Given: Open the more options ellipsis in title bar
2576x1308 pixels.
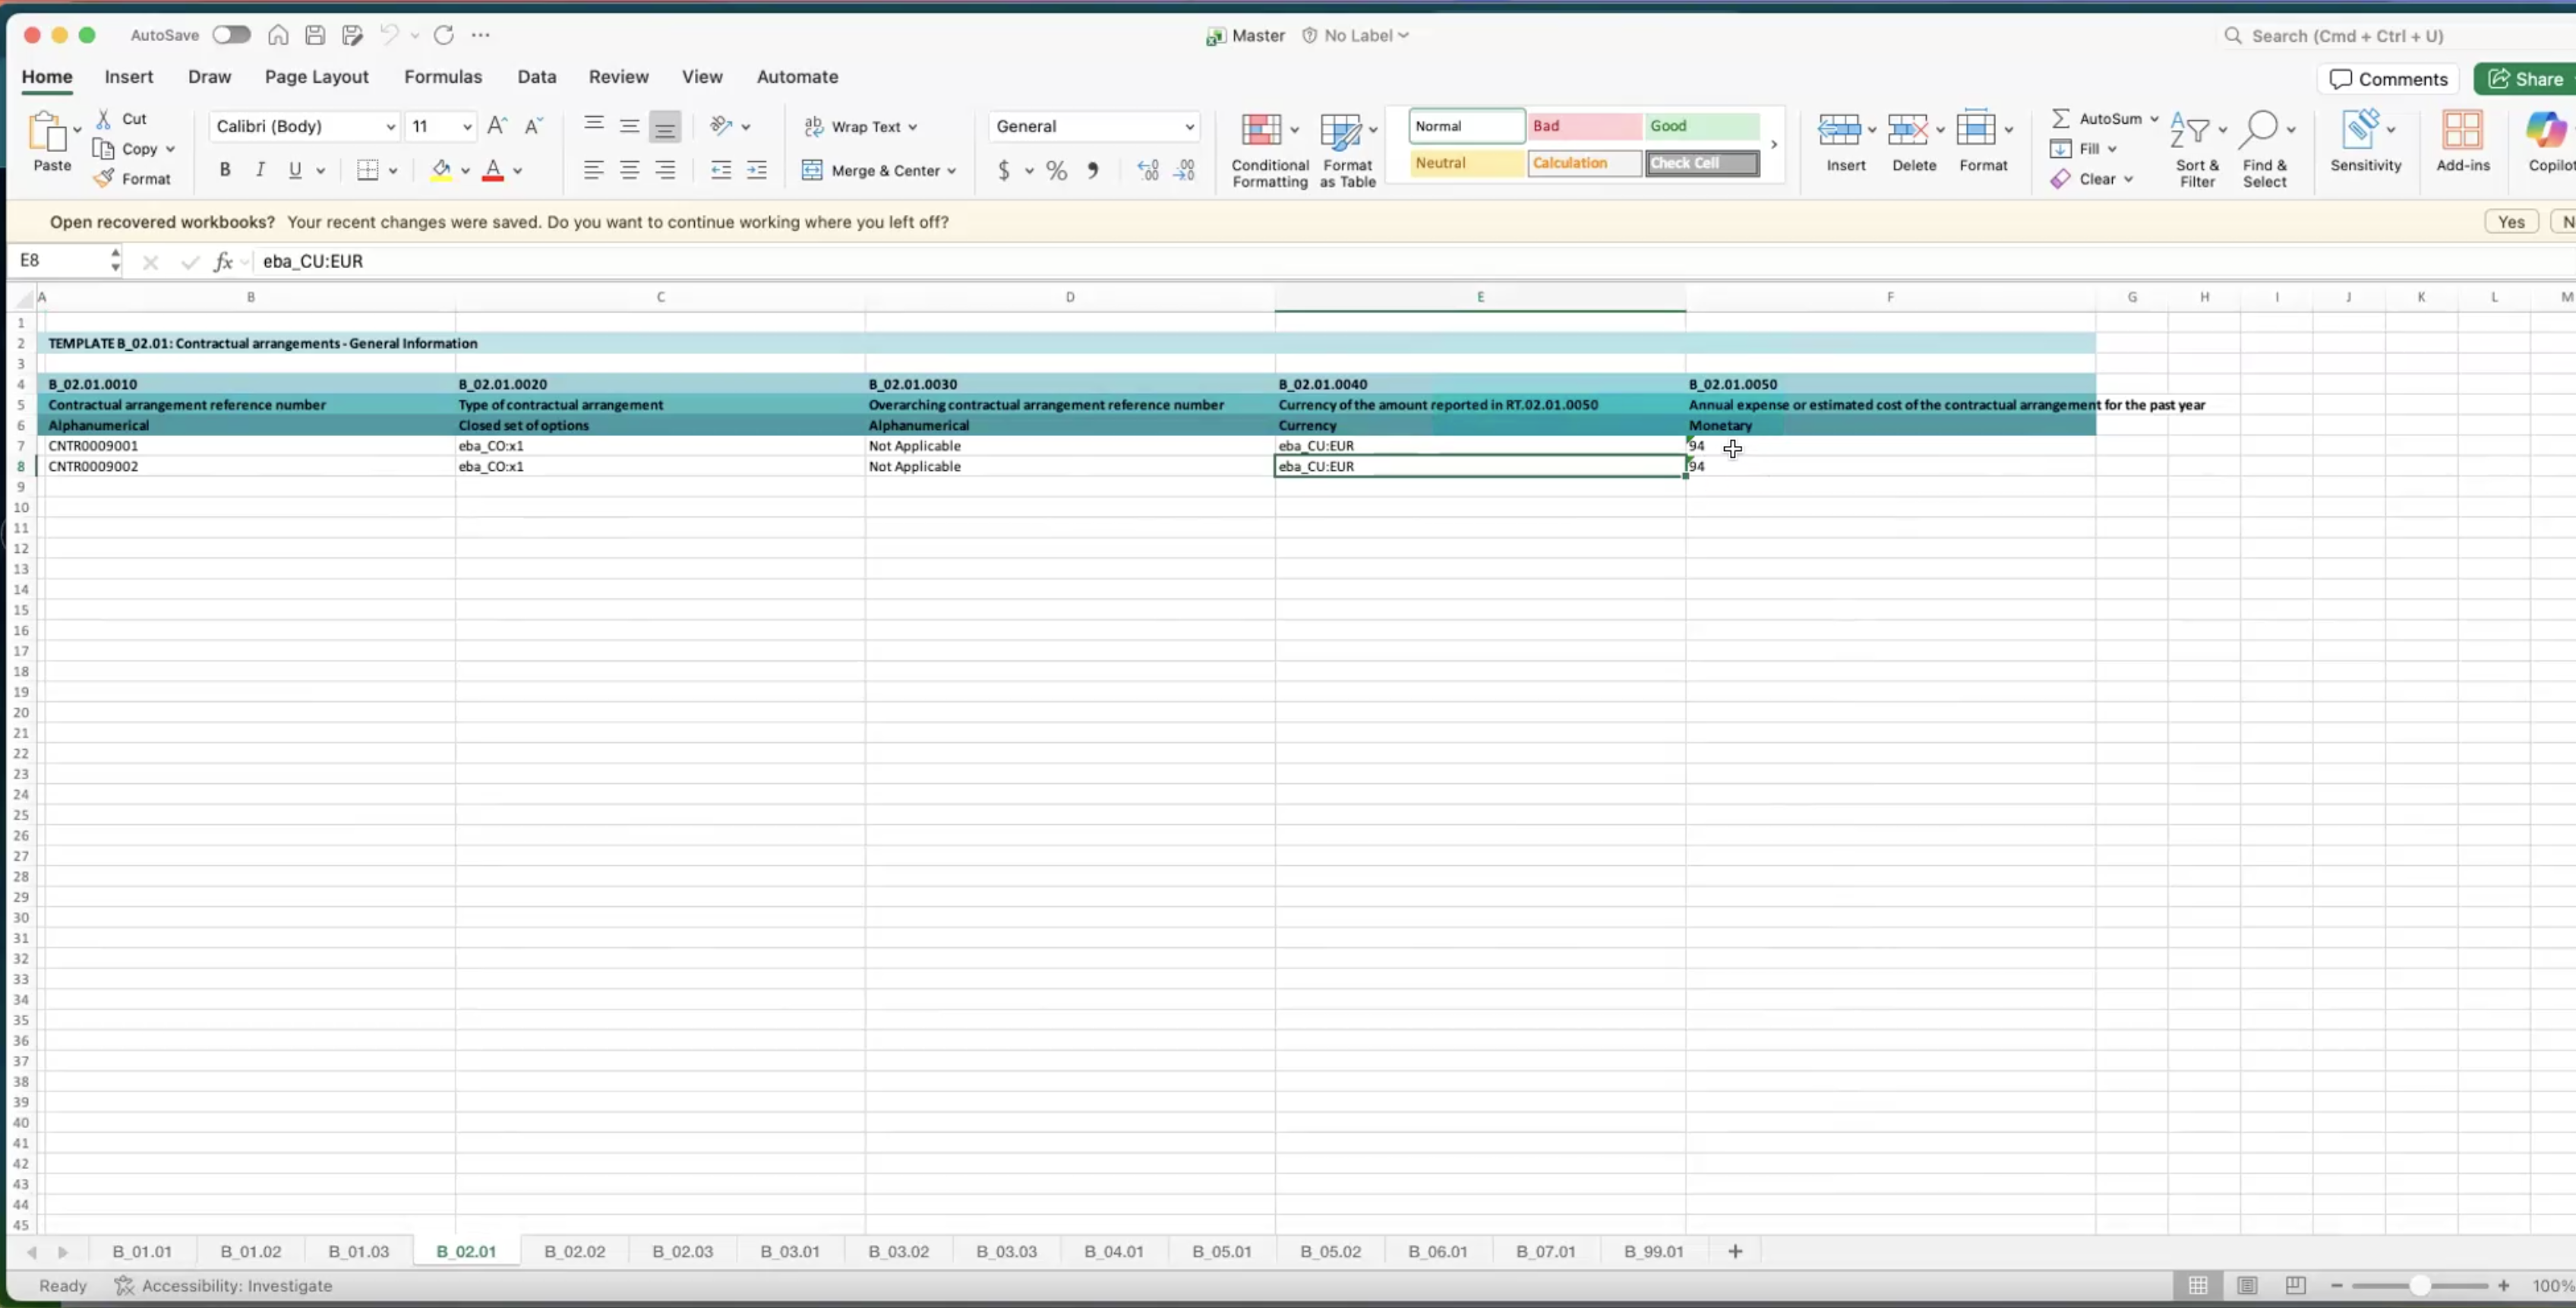Looking at the screenshot, I should pyautogui.click(x=481, y=35).
